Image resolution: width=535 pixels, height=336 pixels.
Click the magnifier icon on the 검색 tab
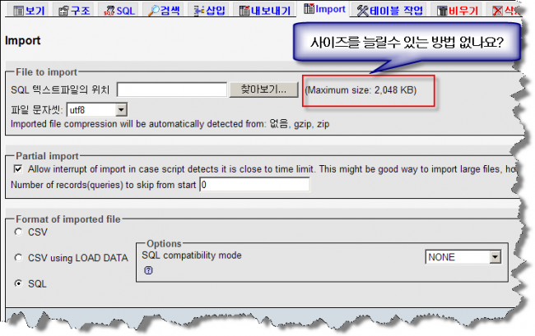(x=154, y=11)
